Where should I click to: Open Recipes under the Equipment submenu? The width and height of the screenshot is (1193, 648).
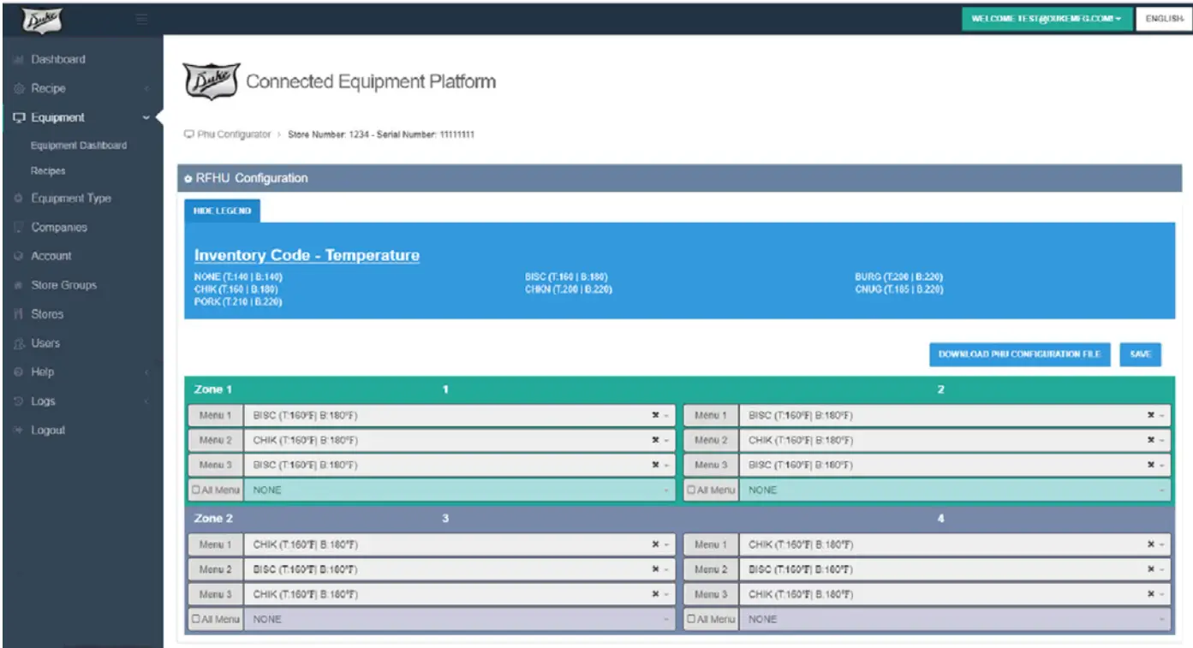point(48,171)
